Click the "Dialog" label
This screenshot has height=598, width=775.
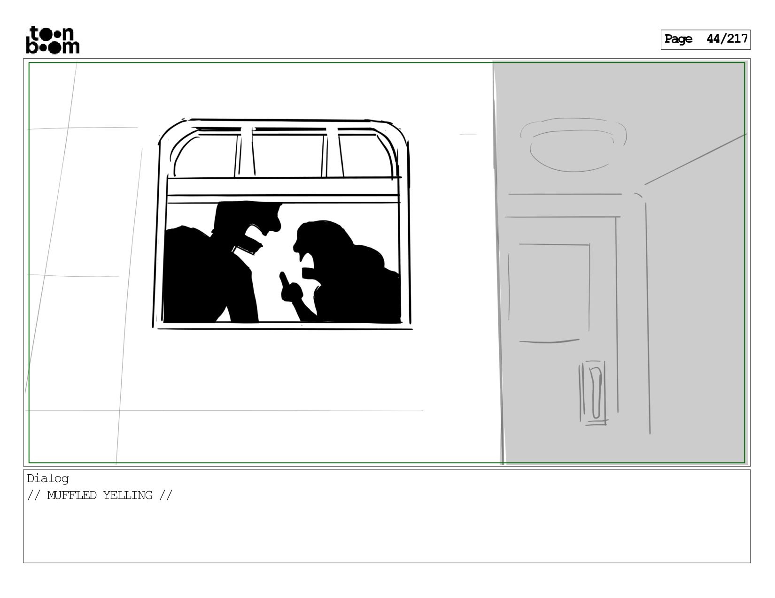click(x=48, y=478)
